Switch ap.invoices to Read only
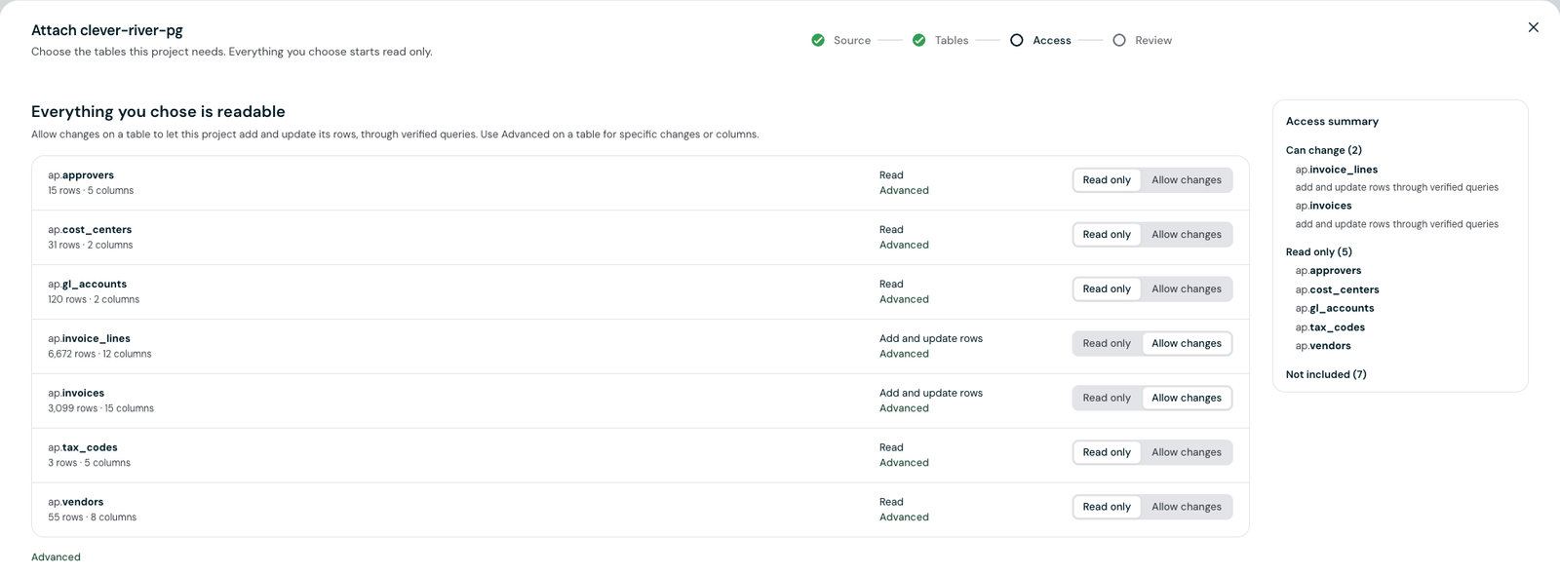This screenshot has height=575, width=1560. (x=1107, y=399)
